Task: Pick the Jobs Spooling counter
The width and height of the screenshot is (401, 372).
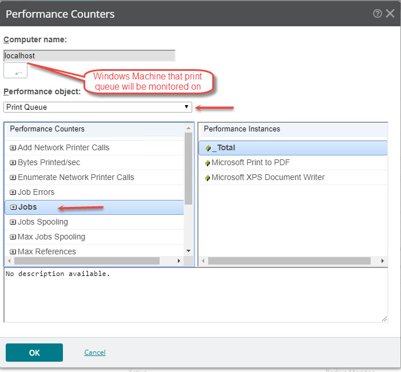Action: click(42, 222)
